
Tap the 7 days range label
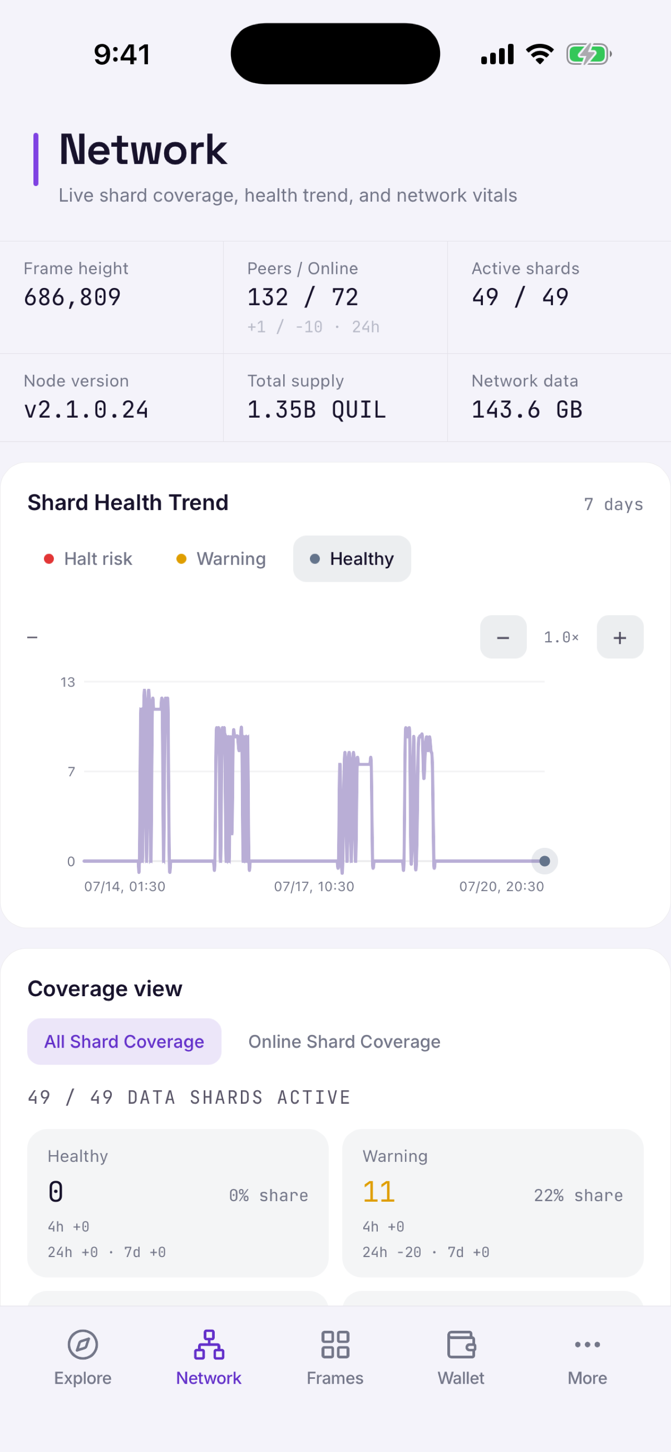(614, 504)
